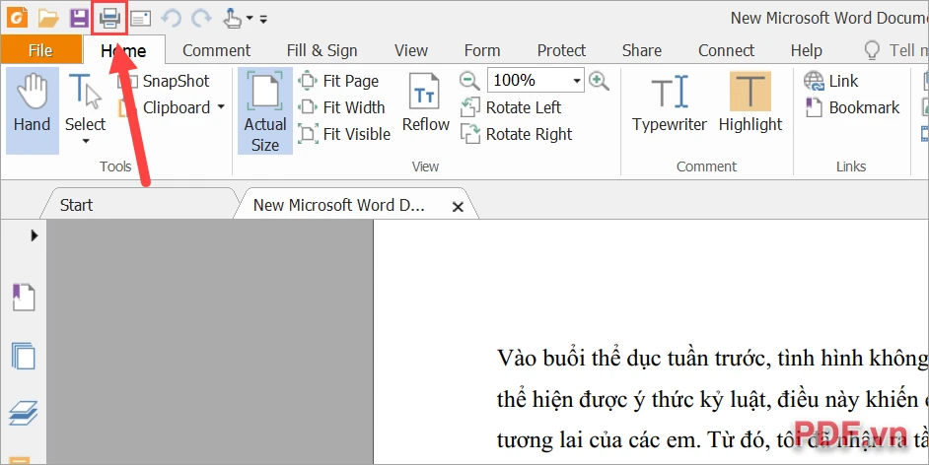Click the Tell me lightbulb search
This screenshot has width=929, height=465.
[x=872, y=51]
